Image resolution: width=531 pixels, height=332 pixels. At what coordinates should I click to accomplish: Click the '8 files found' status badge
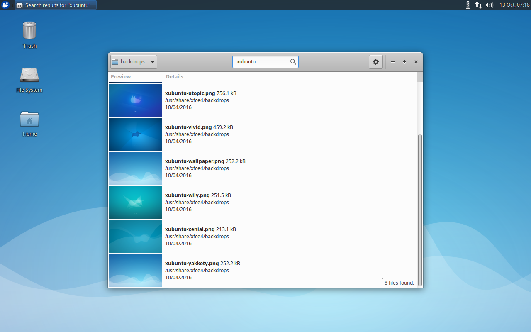pos(399,283)
